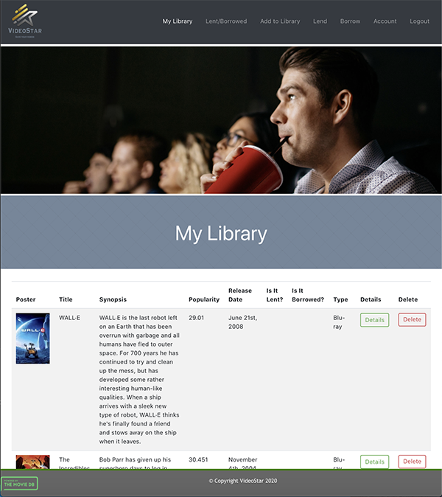442x497 pixels.
Task: Click the Release Date column header
Action: (240, 295)
